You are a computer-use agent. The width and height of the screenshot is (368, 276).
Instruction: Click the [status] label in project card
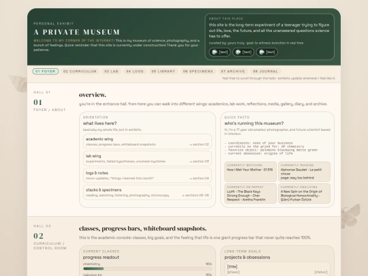pyautogui.click(x=321, y=272)
